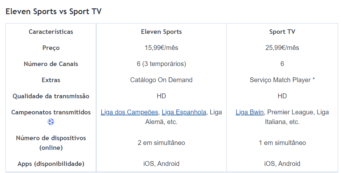This screenshot has width=341, height=173.
Task: Select the Sport TV column header
Action: (282, 32)
